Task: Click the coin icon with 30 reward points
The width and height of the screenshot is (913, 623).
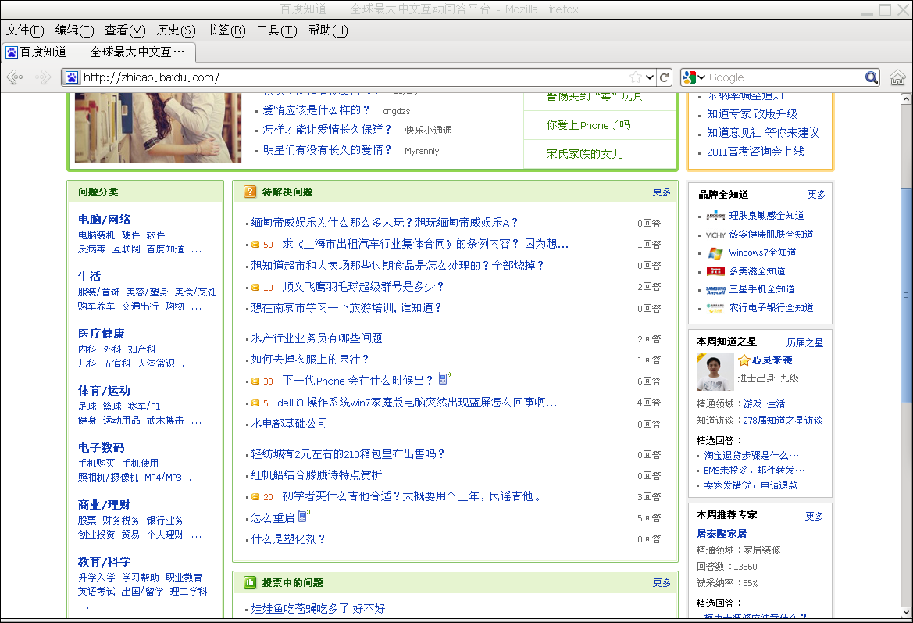Action: pos(255,381)
